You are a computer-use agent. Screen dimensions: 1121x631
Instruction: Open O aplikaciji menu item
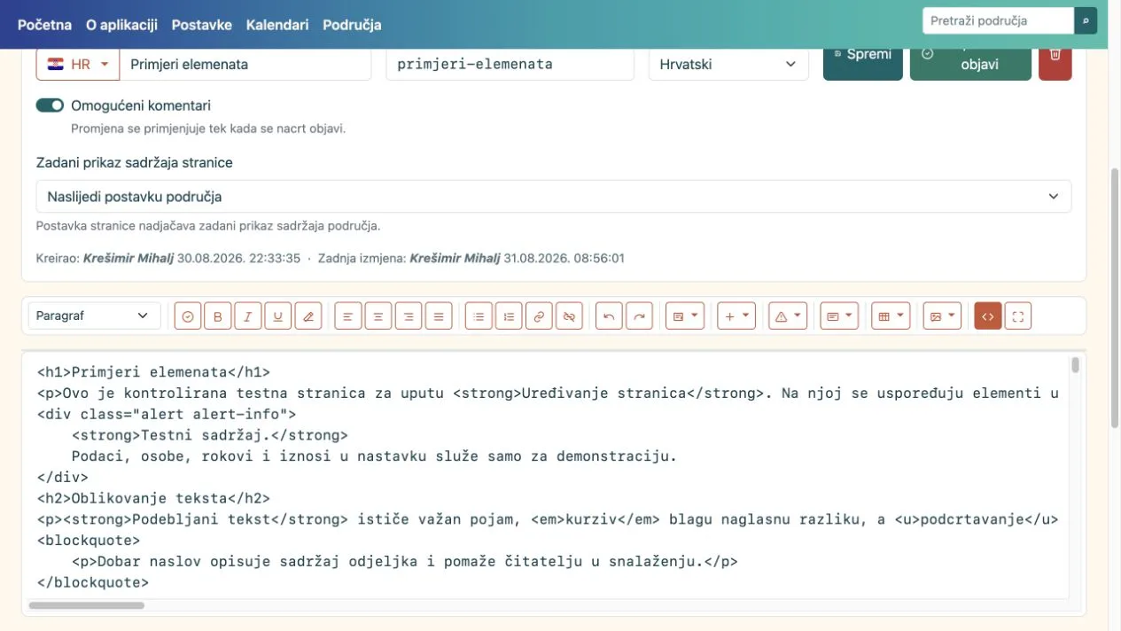click(121, 25)
